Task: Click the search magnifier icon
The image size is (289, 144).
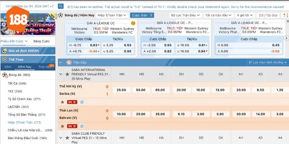Action: tap(61, 6)
